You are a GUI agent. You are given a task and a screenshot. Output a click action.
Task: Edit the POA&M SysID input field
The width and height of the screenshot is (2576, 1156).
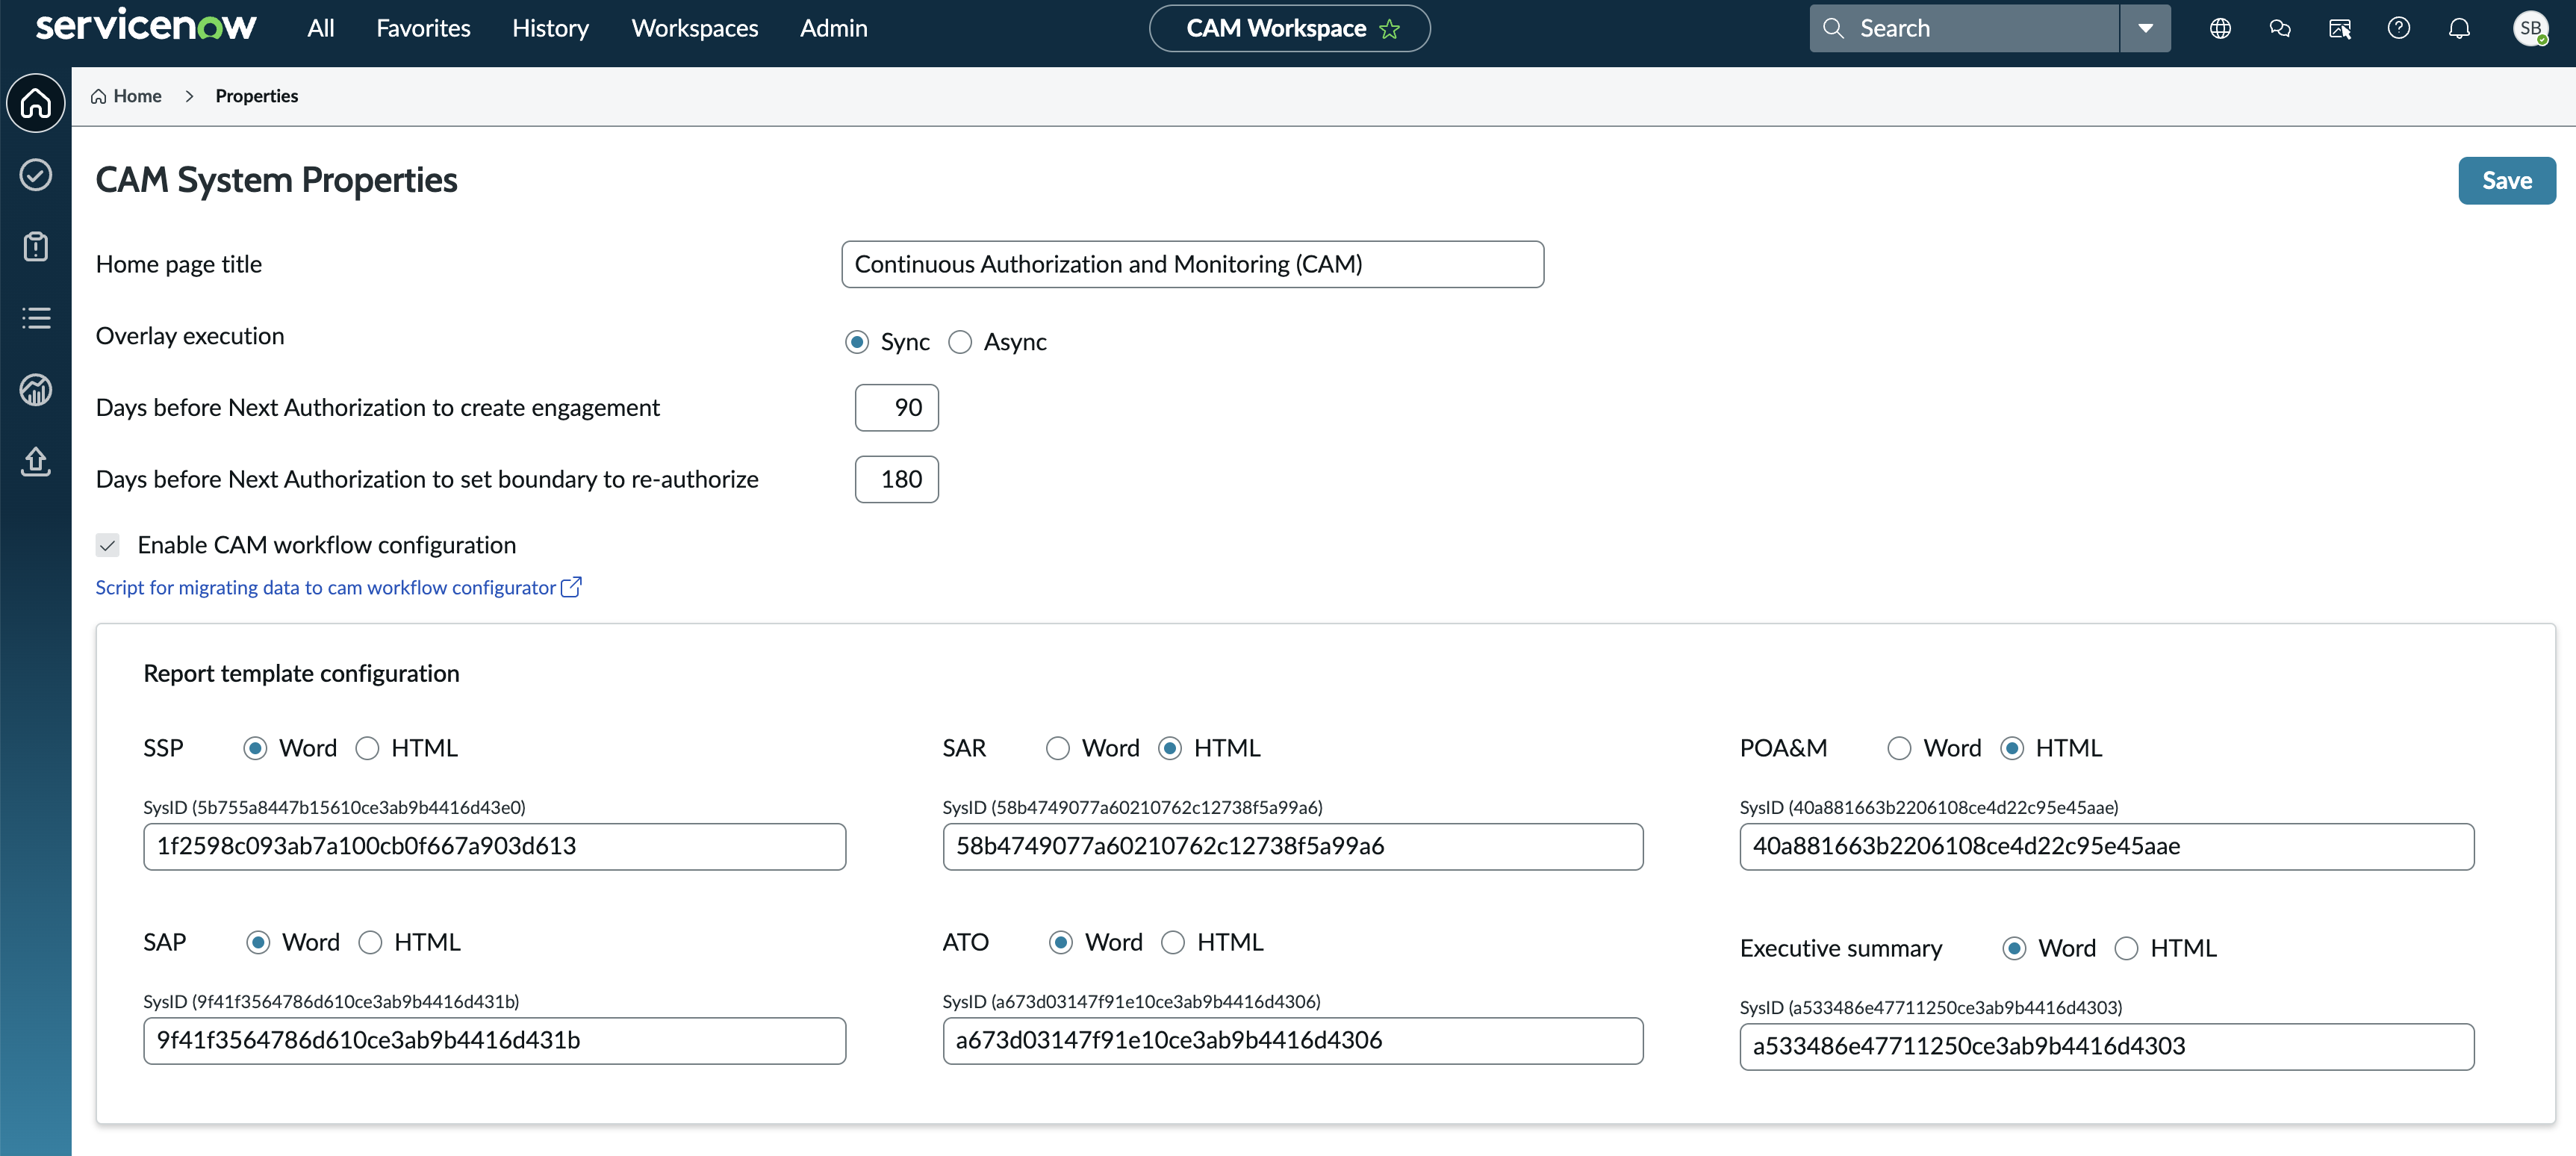[2107, 846]
